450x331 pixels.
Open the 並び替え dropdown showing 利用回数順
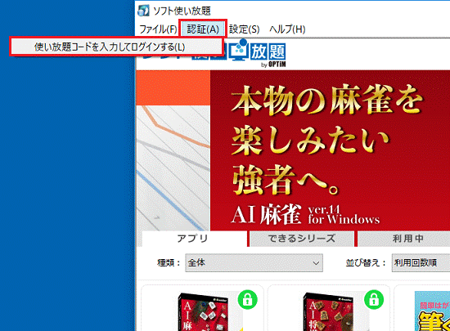[421, 262]
